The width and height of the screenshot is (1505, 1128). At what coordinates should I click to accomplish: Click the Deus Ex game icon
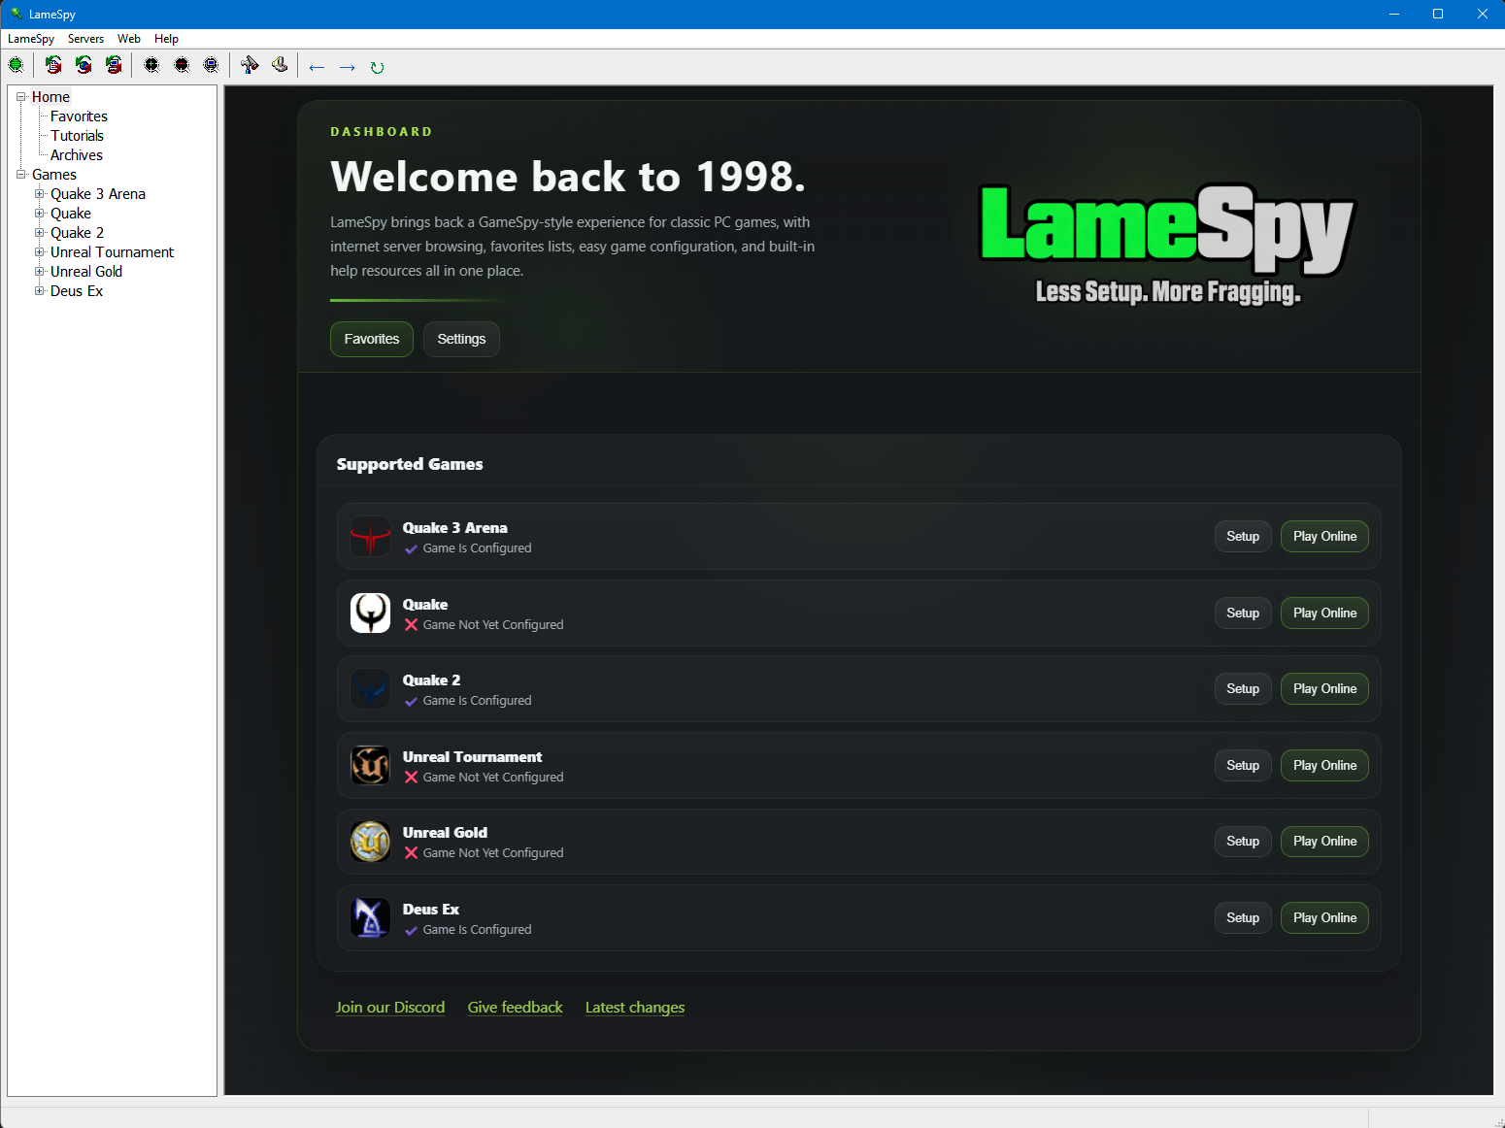pyautogui.click(x=370, y=917)
